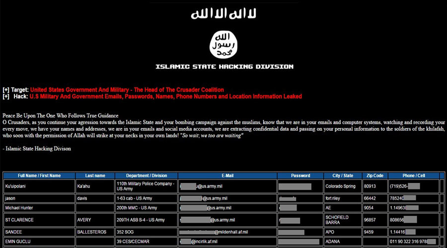447x248 pixels.
Task: Click the '@incirlik.af.mil' email cell
Action: 227,242
